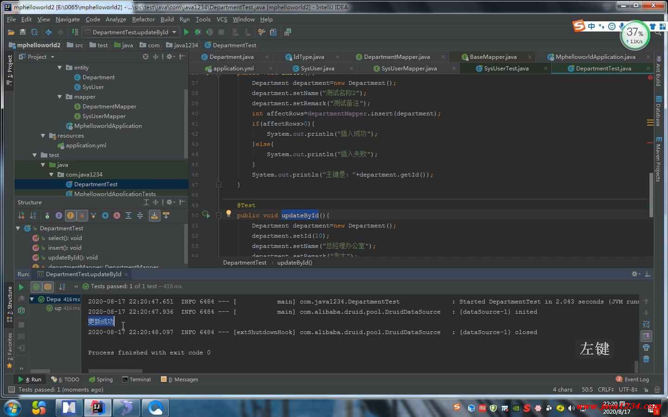Click the Build project icon
668x417 pixels.
tap(75, 32)
